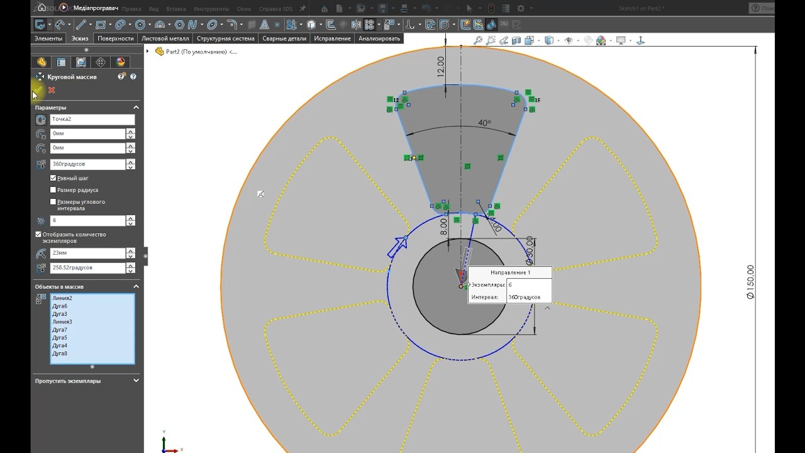Image resolution: width=805 pixels, height=453 pixels.
Task: Select the Corner Rectangle sketch tool
Action: tap(100, 25)
